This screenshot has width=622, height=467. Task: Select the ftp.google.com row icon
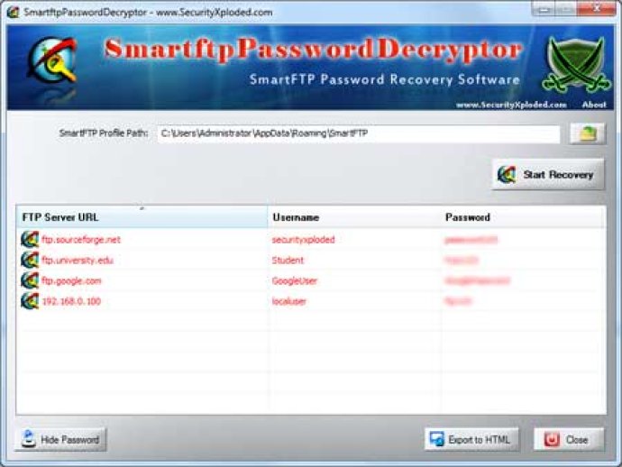30,280
